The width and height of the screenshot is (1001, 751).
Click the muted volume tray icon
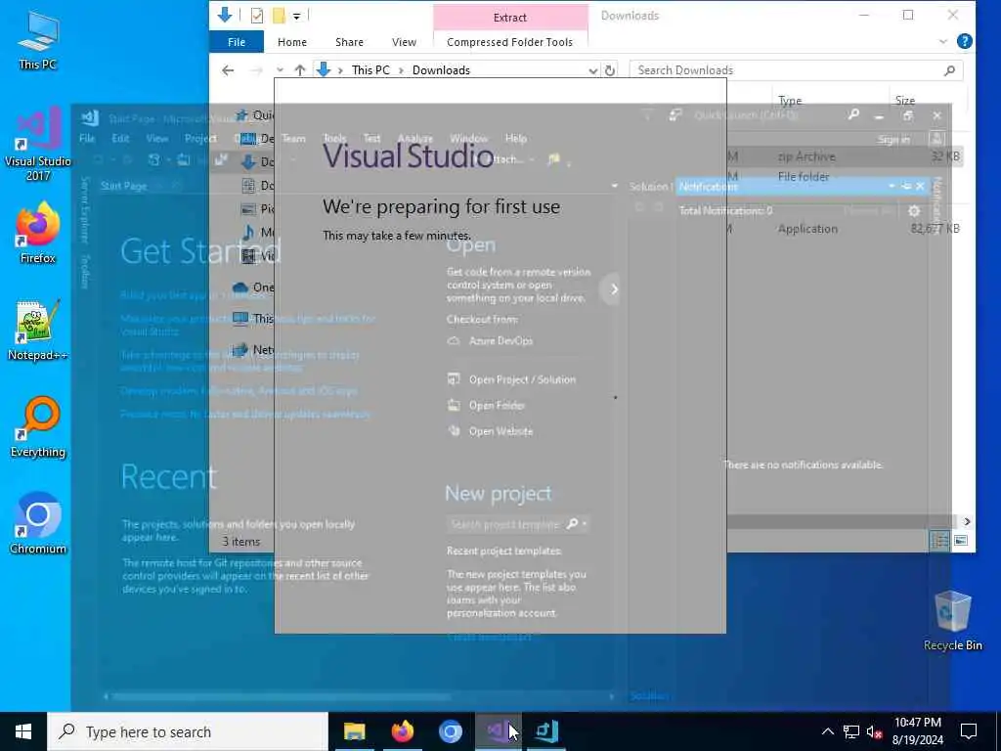tap(874, 731)
